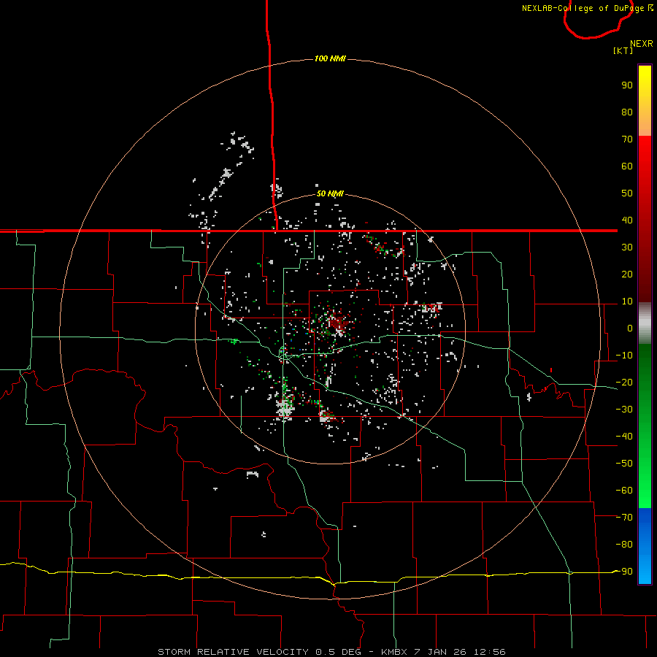The height and width of the screenshot is (657, 657).
Task: Click the 7 JAN 26 date in caption
Action: pos(441,652)
